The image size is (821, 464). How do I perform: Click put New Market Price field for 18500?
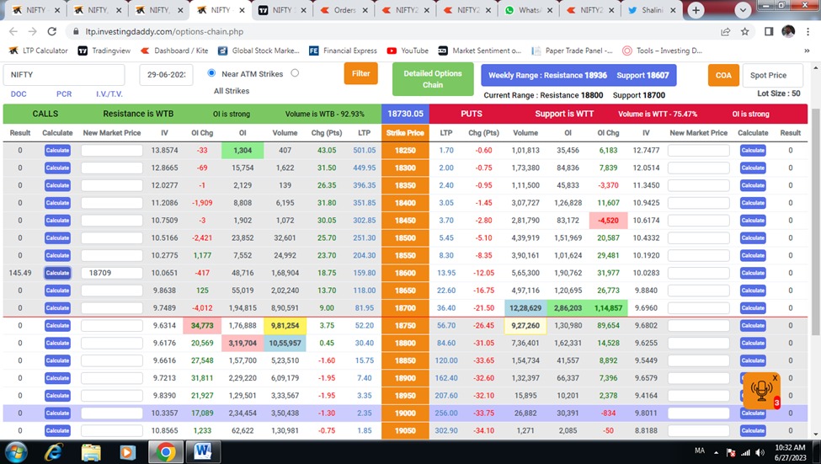698,237
